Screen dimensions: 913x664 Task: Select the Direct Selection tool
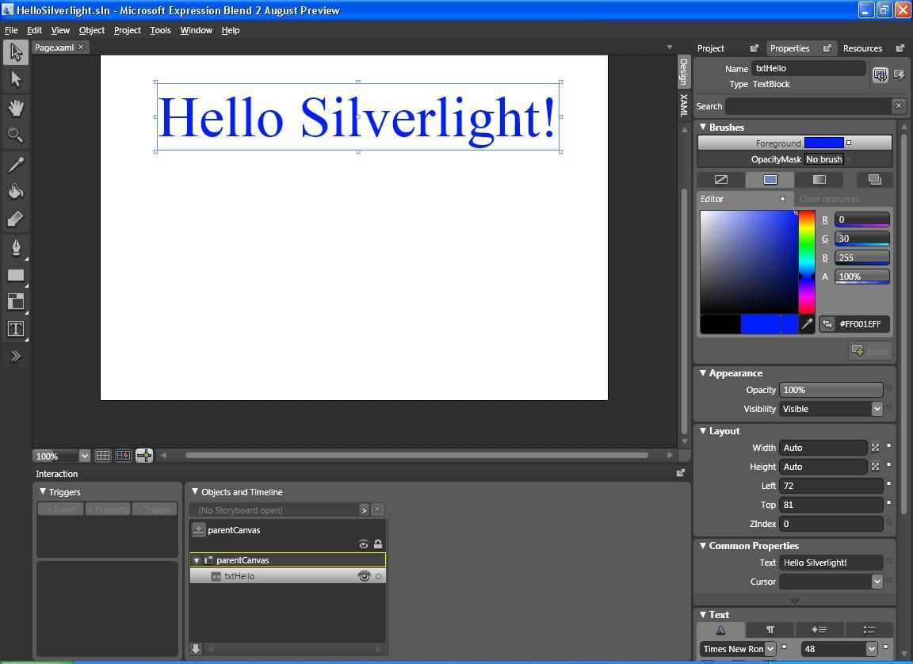(16, 79)
